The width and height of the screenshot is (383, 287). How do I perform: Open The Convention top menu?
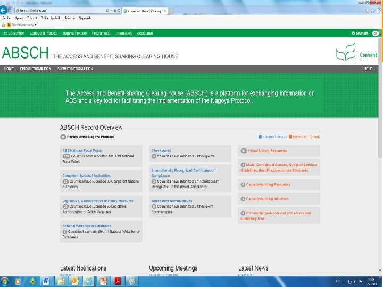pyautogui.click(x=14, y=33)
